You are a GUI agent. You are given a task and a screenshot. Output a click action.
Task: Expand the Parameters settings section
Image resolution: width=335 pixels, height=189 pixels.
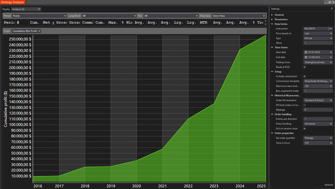coord(272,20)
